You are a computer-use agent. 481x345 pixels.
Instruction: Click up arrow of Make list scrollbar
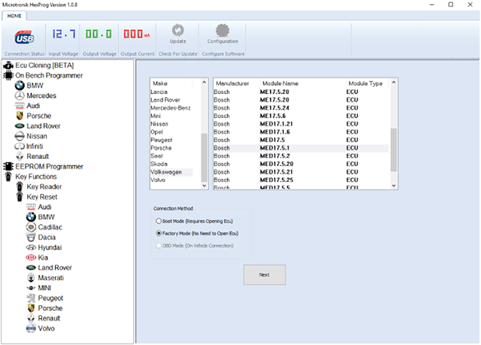(x=204, y=82)
